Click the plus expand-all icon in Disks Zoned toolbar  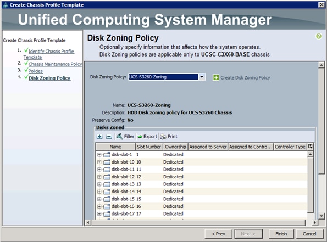99,137
